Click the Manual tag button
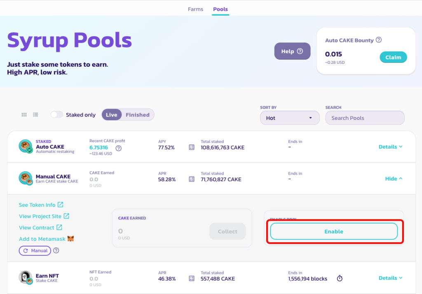Screen dimensions: 422x294 point(35,250)
